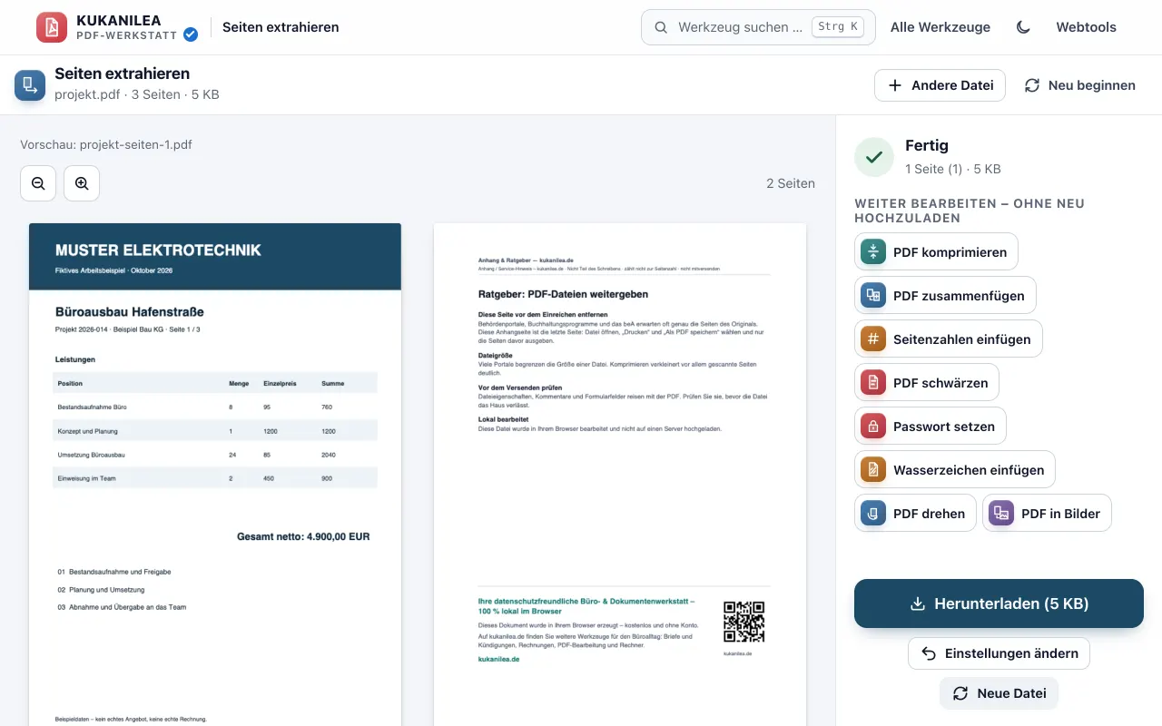Open PDF in Bilder tool

click(x=1047, y=514)
